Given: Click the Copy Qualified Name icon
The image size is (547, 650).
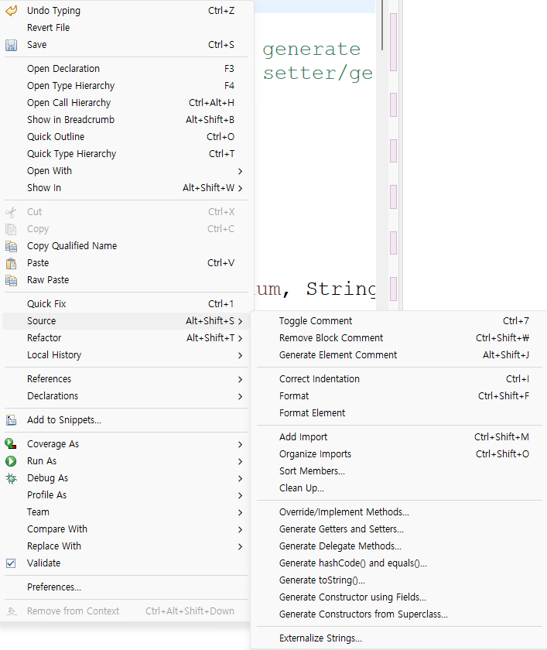Looking at the screenshot, I should 11,246.
